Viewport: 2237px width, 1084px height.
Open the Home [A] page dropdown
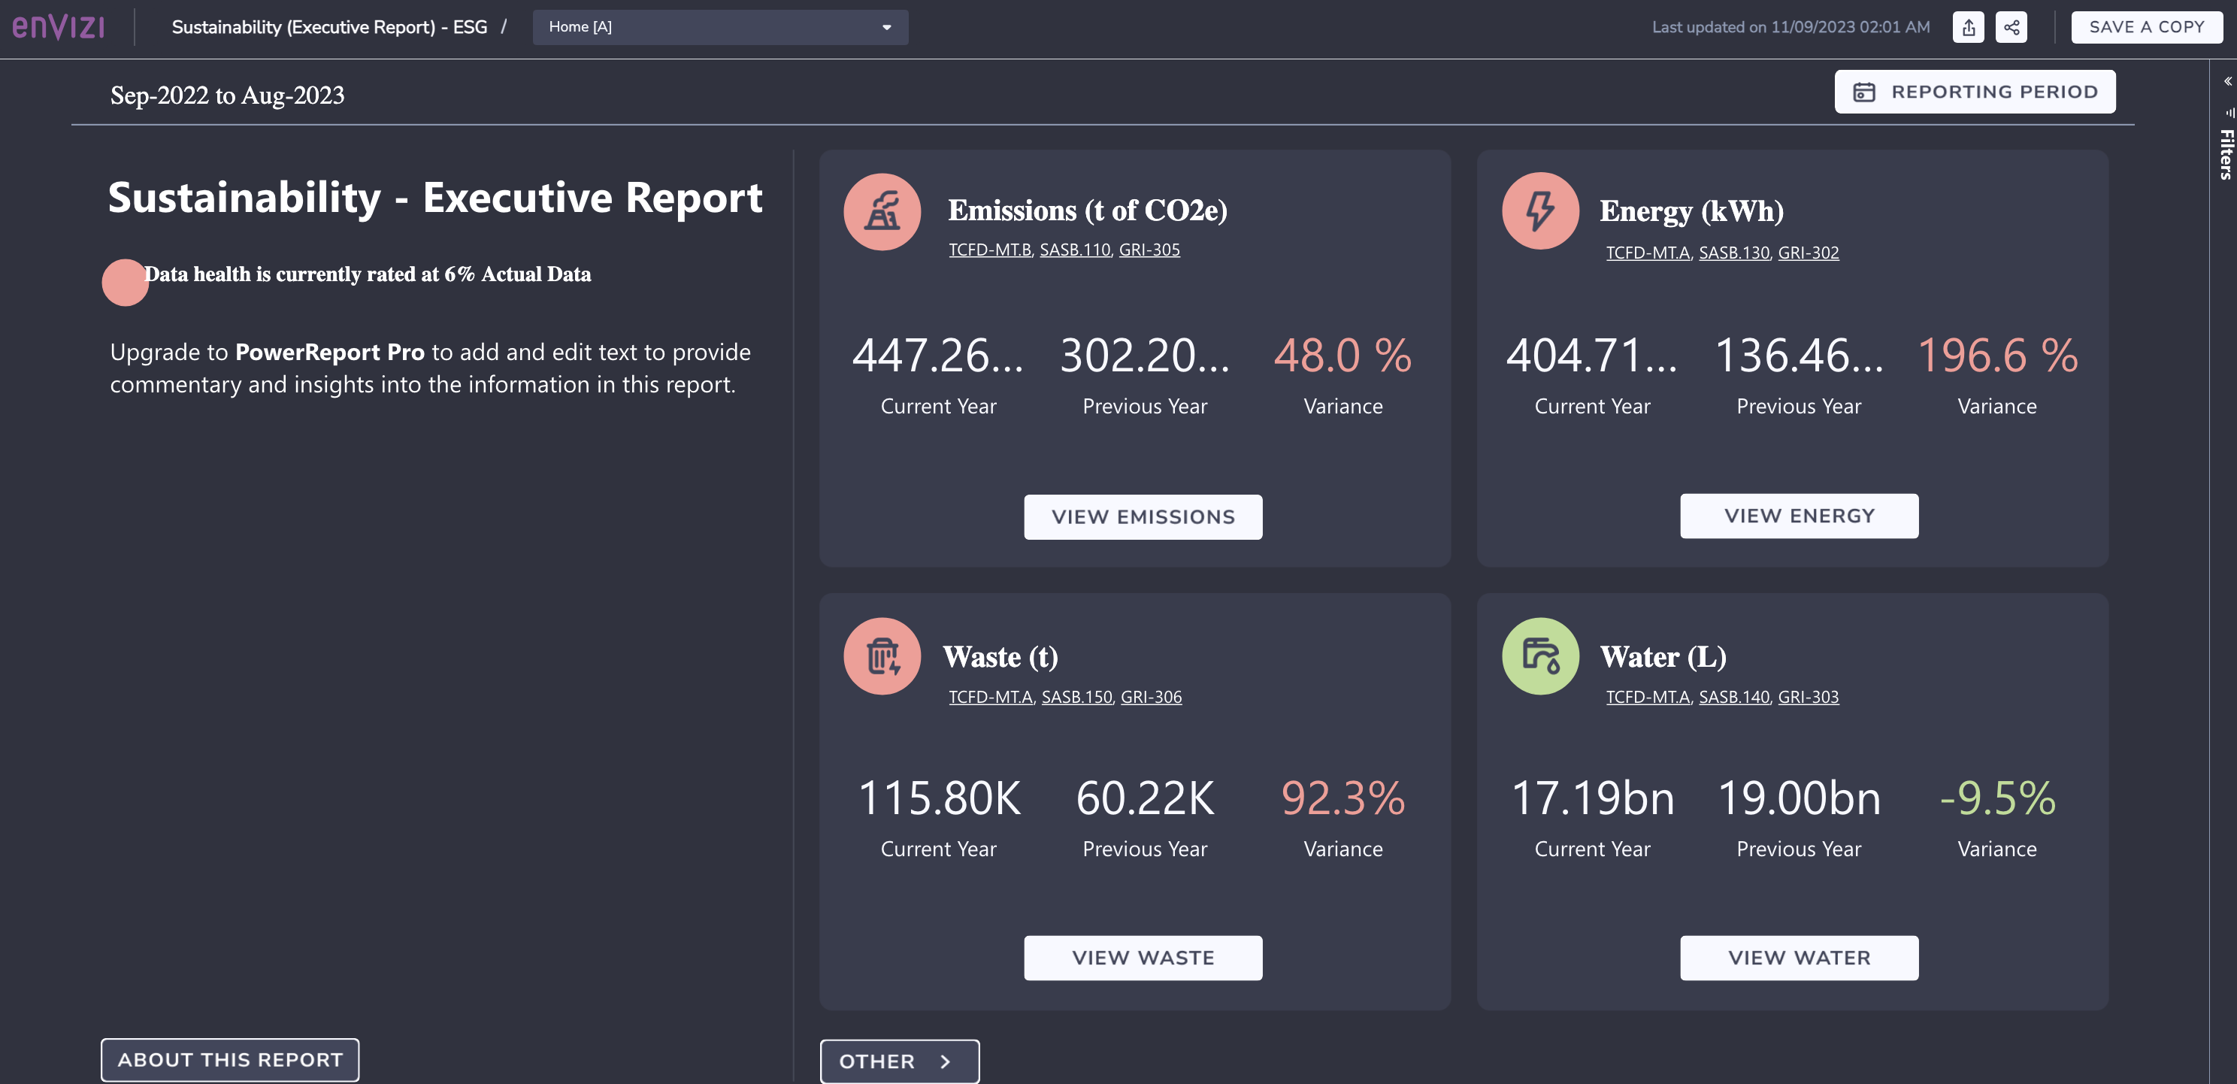pos(720,27)
